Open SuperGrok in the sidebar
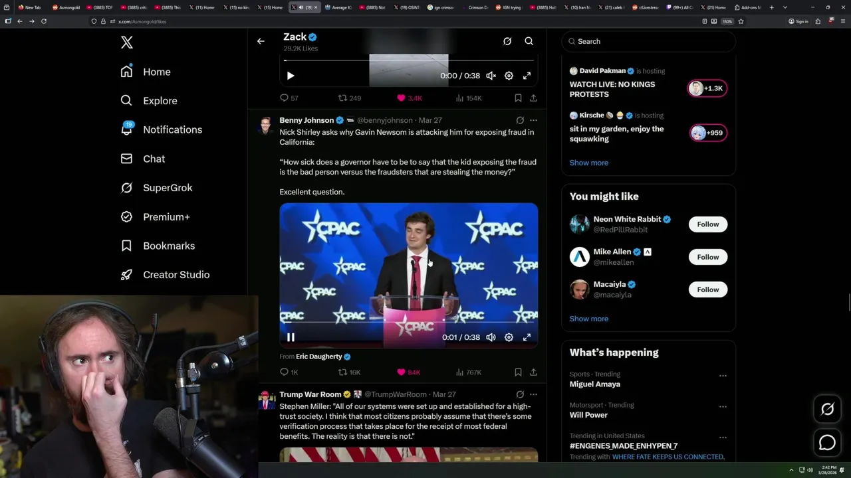851x478 pixels. 156,188
